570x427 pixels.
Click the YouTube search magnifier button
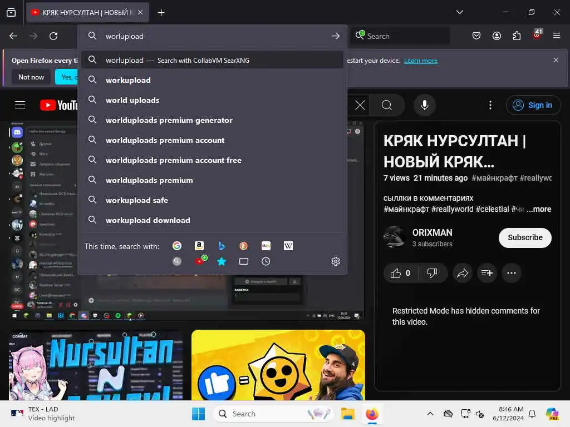[387, 105]
